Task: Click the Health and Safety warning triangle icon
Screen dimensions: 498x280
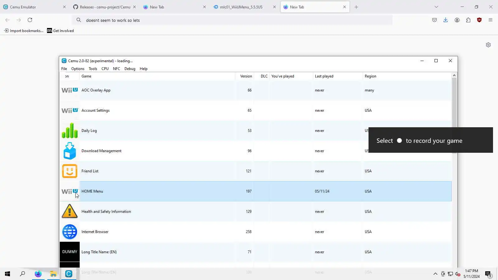Action: point(70,211)
